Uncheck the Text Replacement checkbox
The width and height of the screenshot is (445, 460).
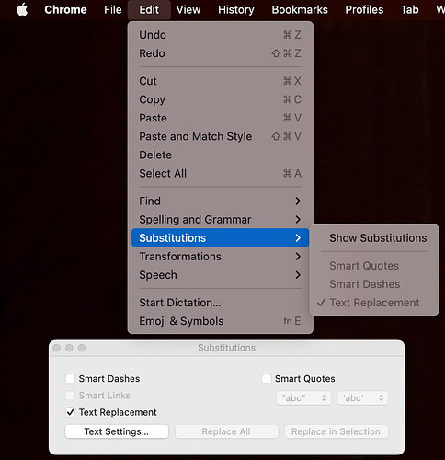(70, 412)
